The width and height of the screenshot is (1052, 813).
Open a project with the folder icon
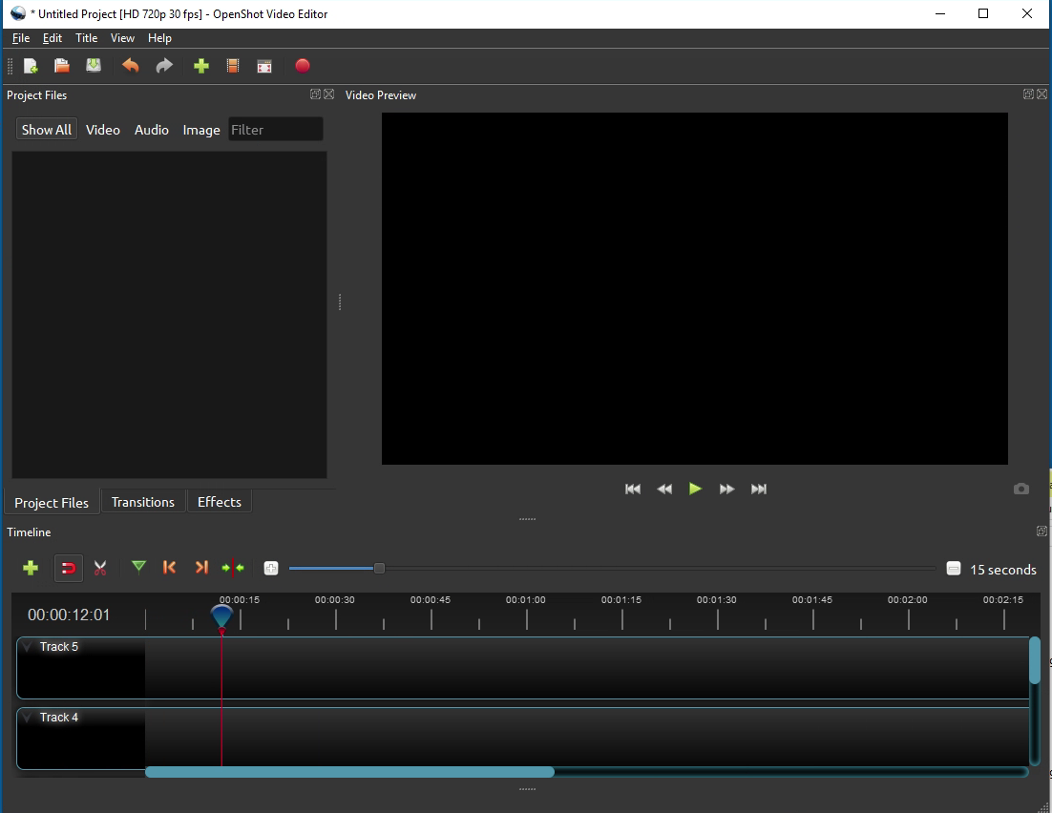click(62, 66)
